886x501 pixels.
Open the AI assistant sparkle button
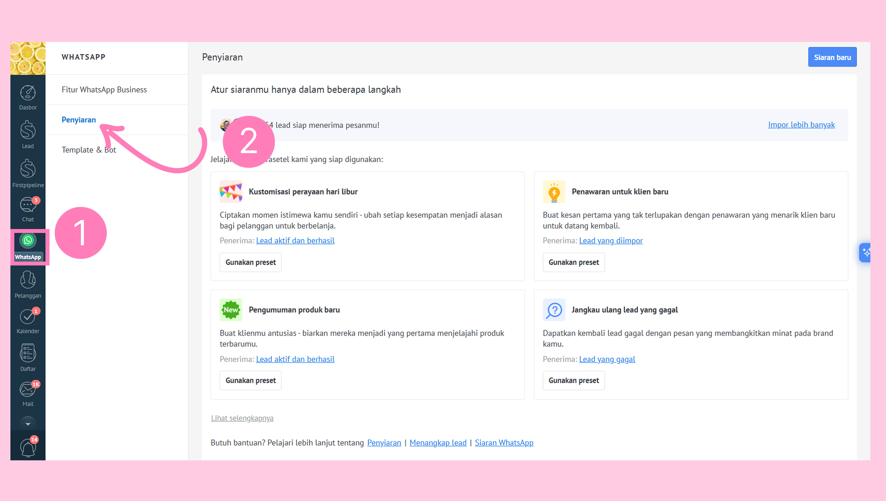865,252
